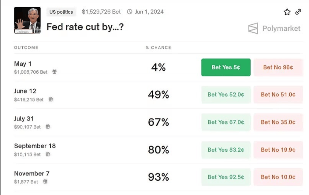Click Bet No 19.9¢ for September 18
Screen dimensions: 309x195
278,150
